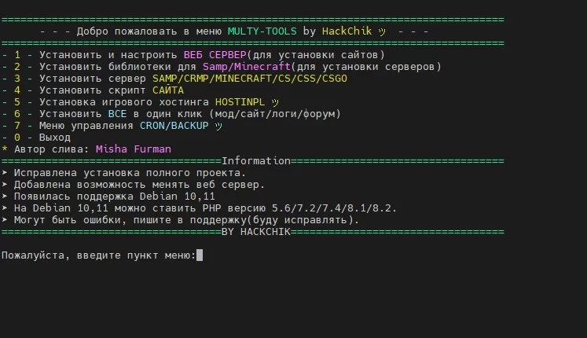Click the smiley symbol after HOSTINPL
Image resolution: width=587 pixels, height=338 pixels.
tap(274, 102)
